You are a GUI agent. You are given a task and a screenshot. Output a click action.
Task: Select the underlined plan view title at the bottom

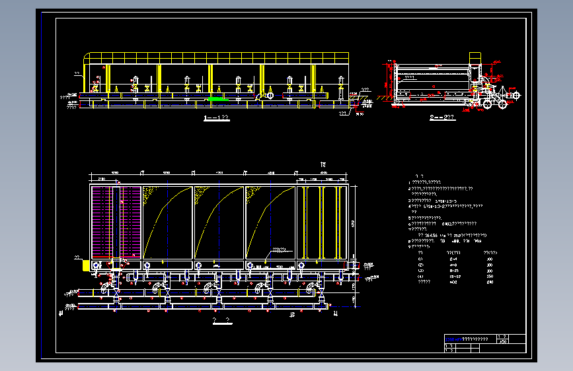[x=222, y=321]
